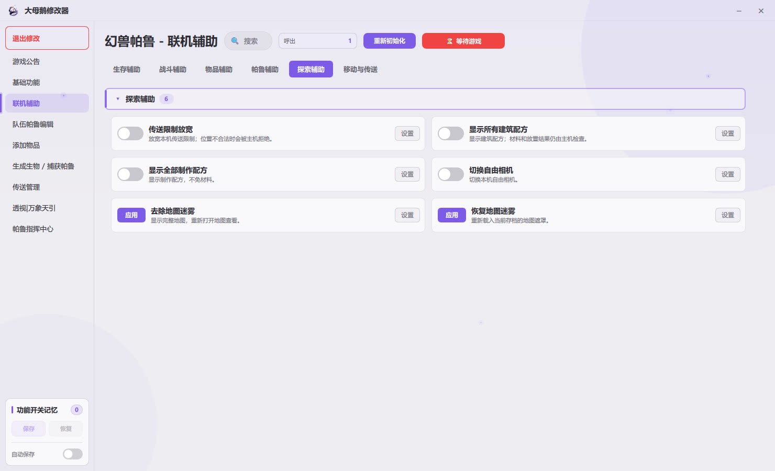This screenshot has width=775, height=471.
Task: Select the 物品辅助 tab
Action: coord(219,70)
